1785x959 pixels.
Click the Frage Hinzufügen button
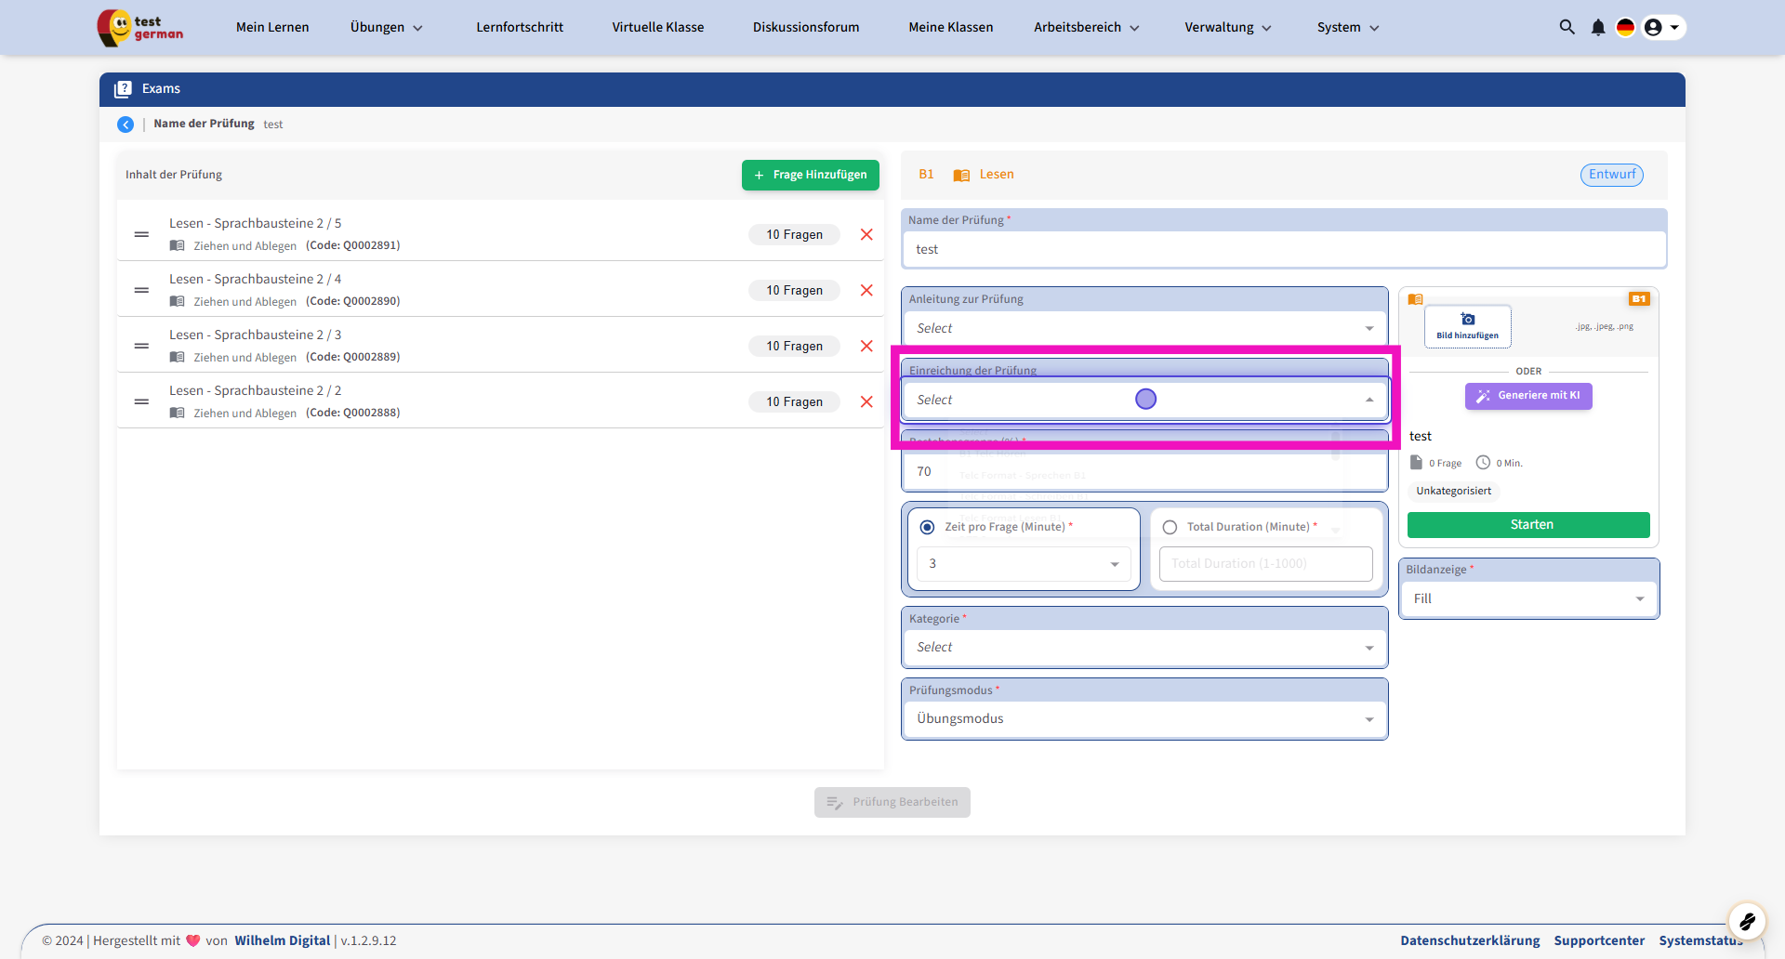[x=810, y=175]
